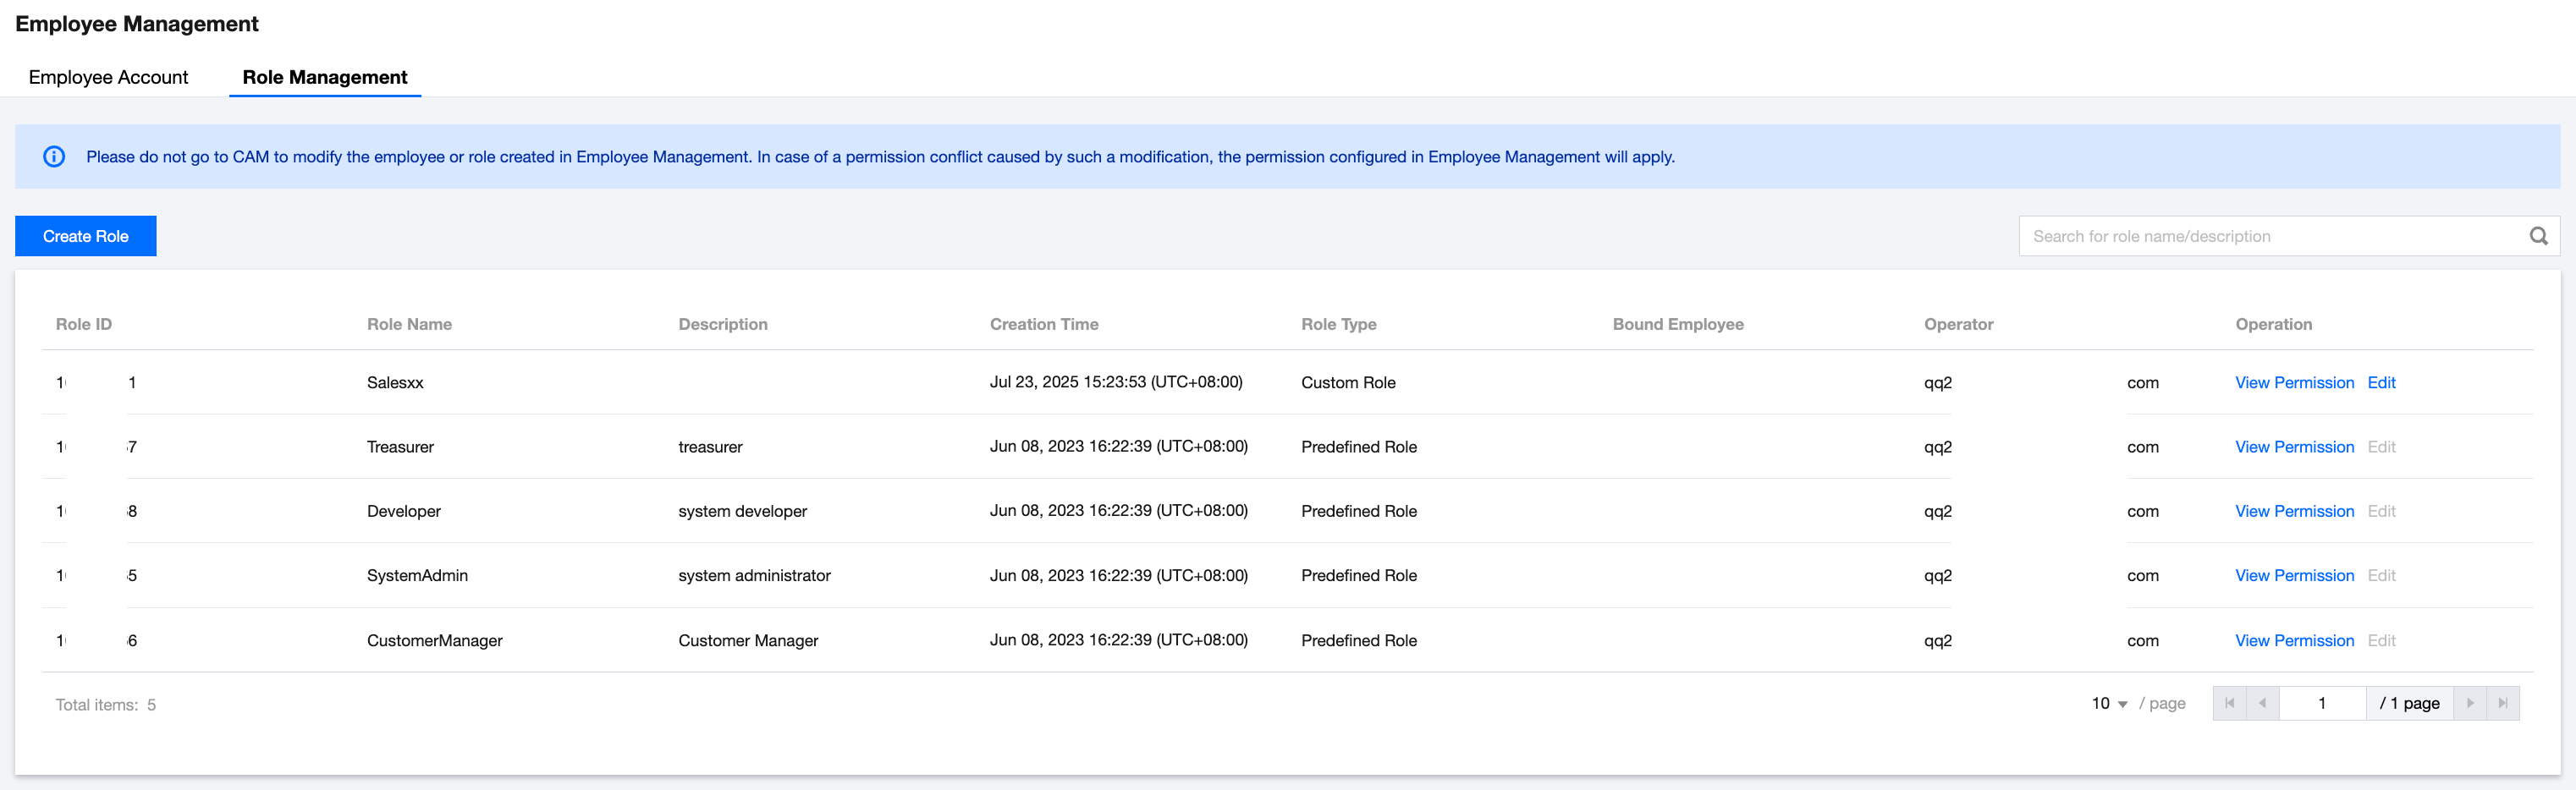This screenshot has height=790, width=2576.
Task: Click the Creation Time column header
Action: pyautogui.click(x=1043, y=324)
